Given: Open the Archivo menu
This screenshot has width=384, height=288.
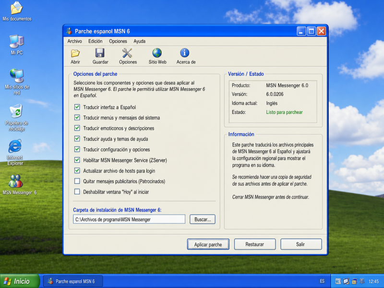Looking at the screenshot, I should click(x=75, y=41).
